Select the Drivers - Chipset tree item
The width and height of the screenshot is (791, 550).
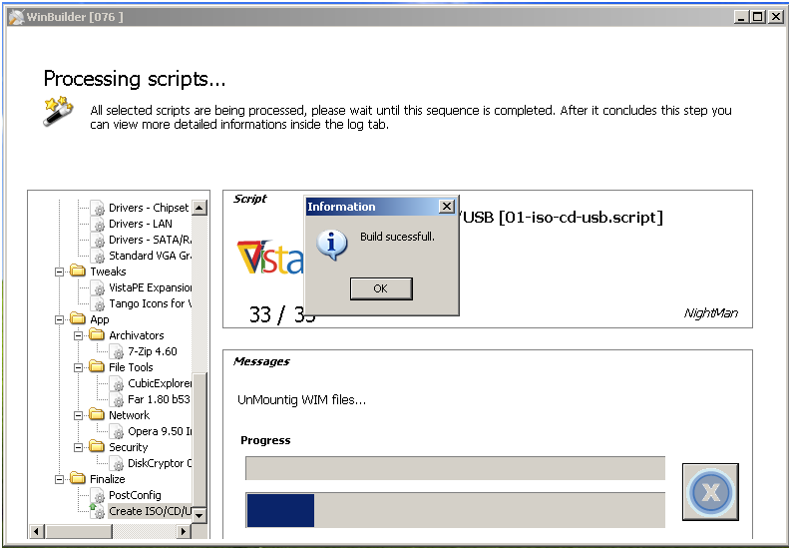point(149,208)
